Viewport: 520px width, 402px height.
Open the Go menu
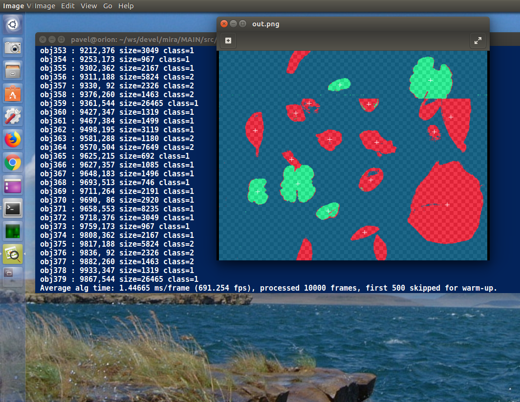click(x=108, y=6)
